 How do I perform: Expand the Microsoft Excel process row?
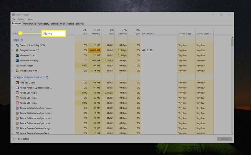(13, 55)
